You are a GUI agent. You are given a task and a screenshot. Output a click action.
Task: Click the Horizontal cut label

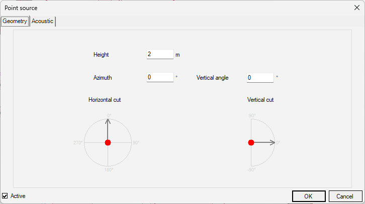tap(105, 100)
